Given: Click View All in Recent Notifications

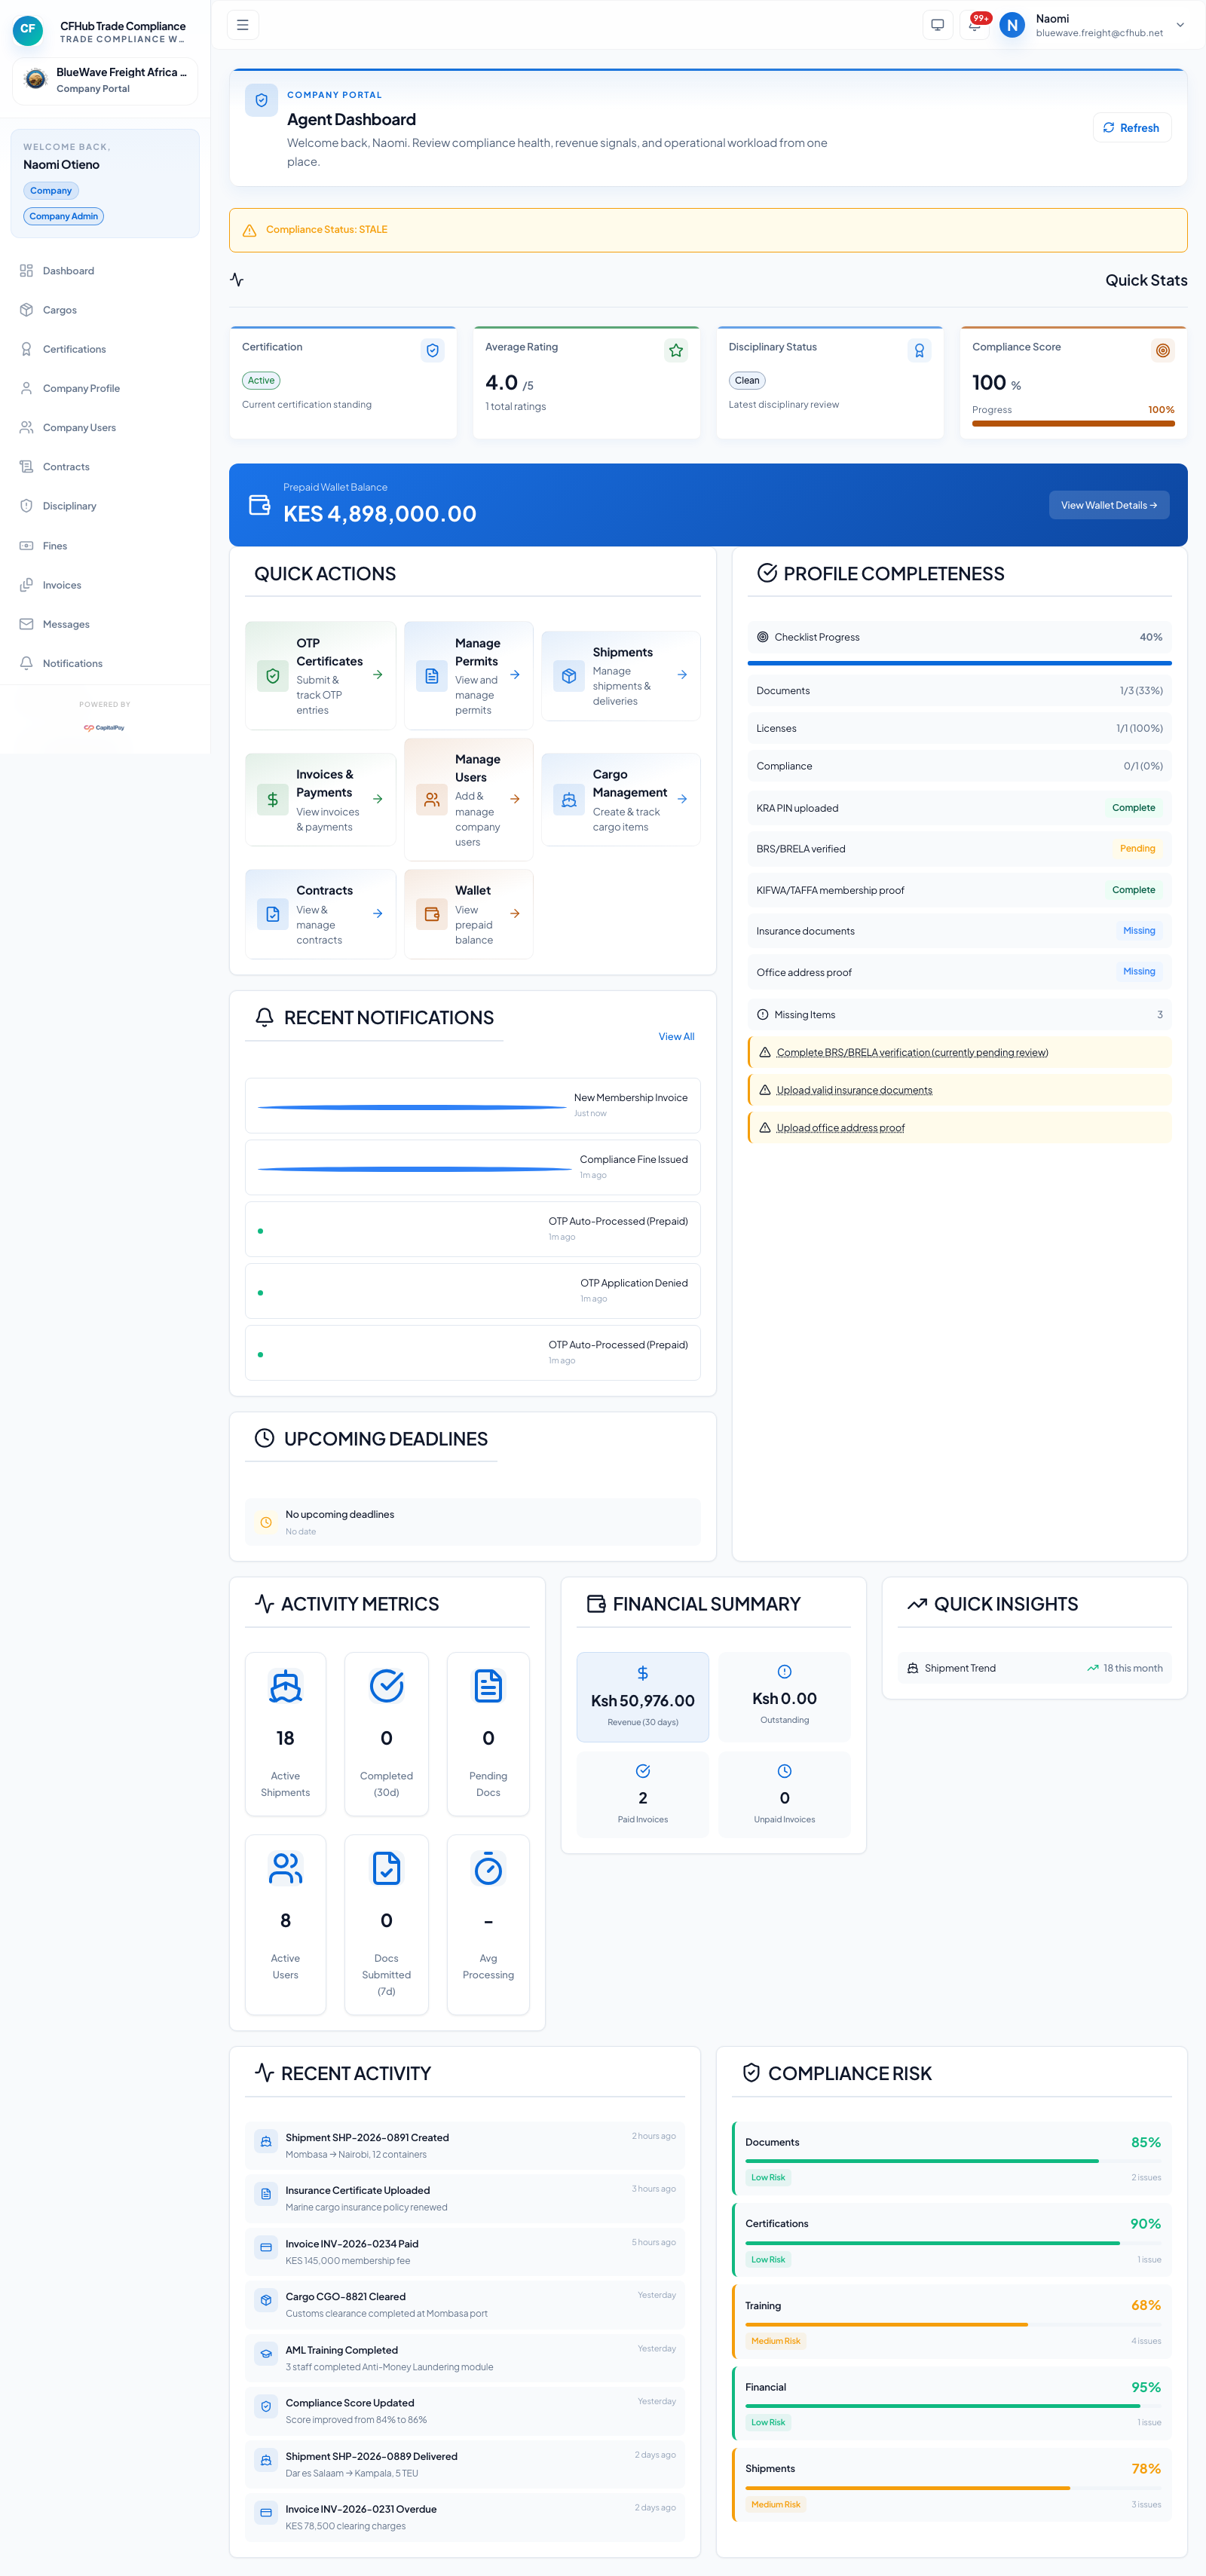Looking at the screenshot, I should pos(675,1036).
